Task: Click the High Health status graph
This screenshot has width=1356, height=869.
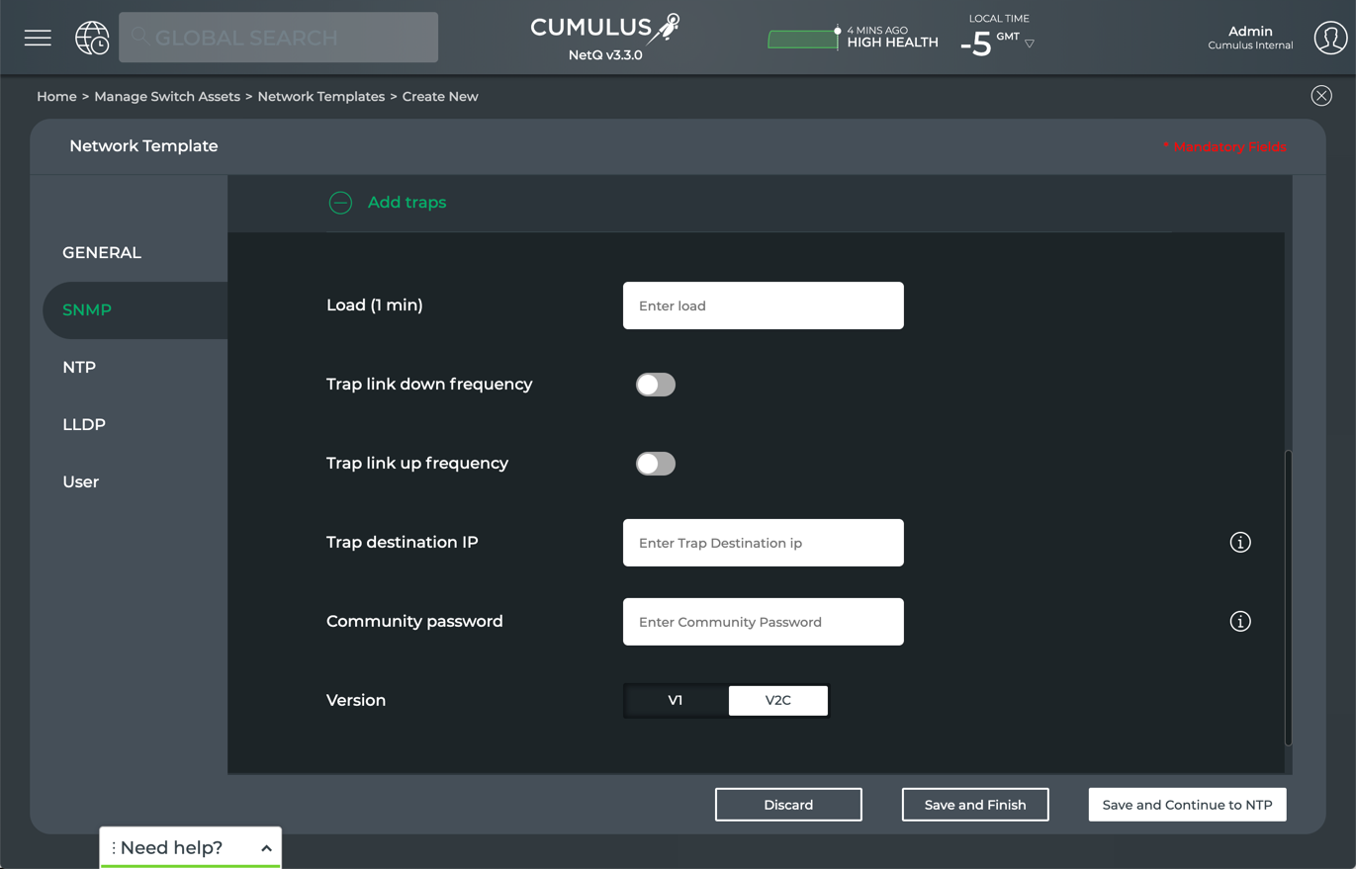Action: click(x=803, y=40)
